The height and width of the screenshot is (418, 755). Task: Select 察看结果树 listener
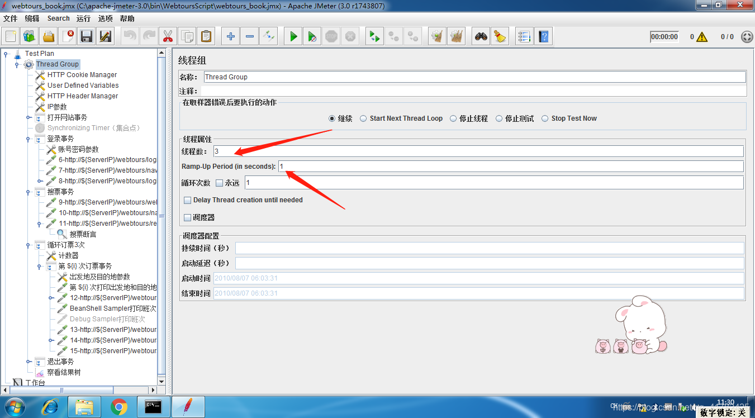click(x=64, y=373)
